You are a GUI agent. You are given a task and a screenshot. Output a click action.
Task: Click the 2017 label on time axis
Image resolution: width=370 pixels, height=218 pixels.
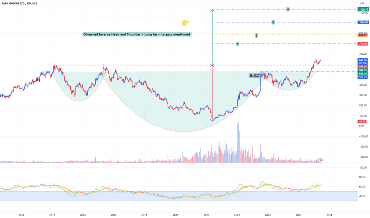click(x=114, y=215)
